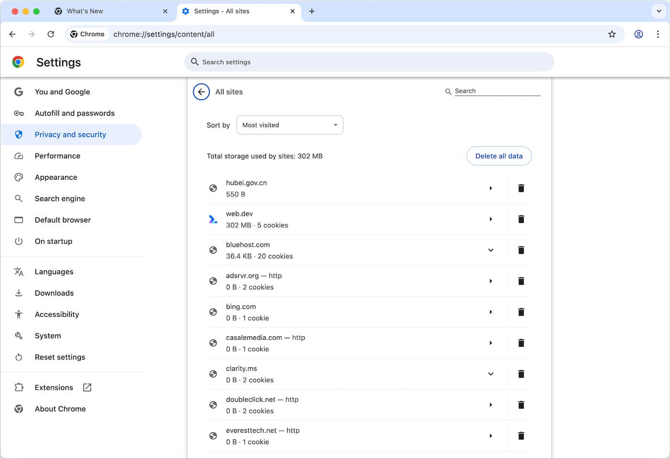Screen dimensions: 670x459
Task: Close the What's New tab
Action: click(x=165, y=11)
